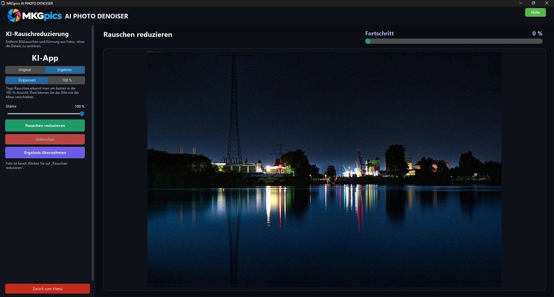554x297 pixels.
Task: Restore down the MKGpics window
Action: (533, 3)
